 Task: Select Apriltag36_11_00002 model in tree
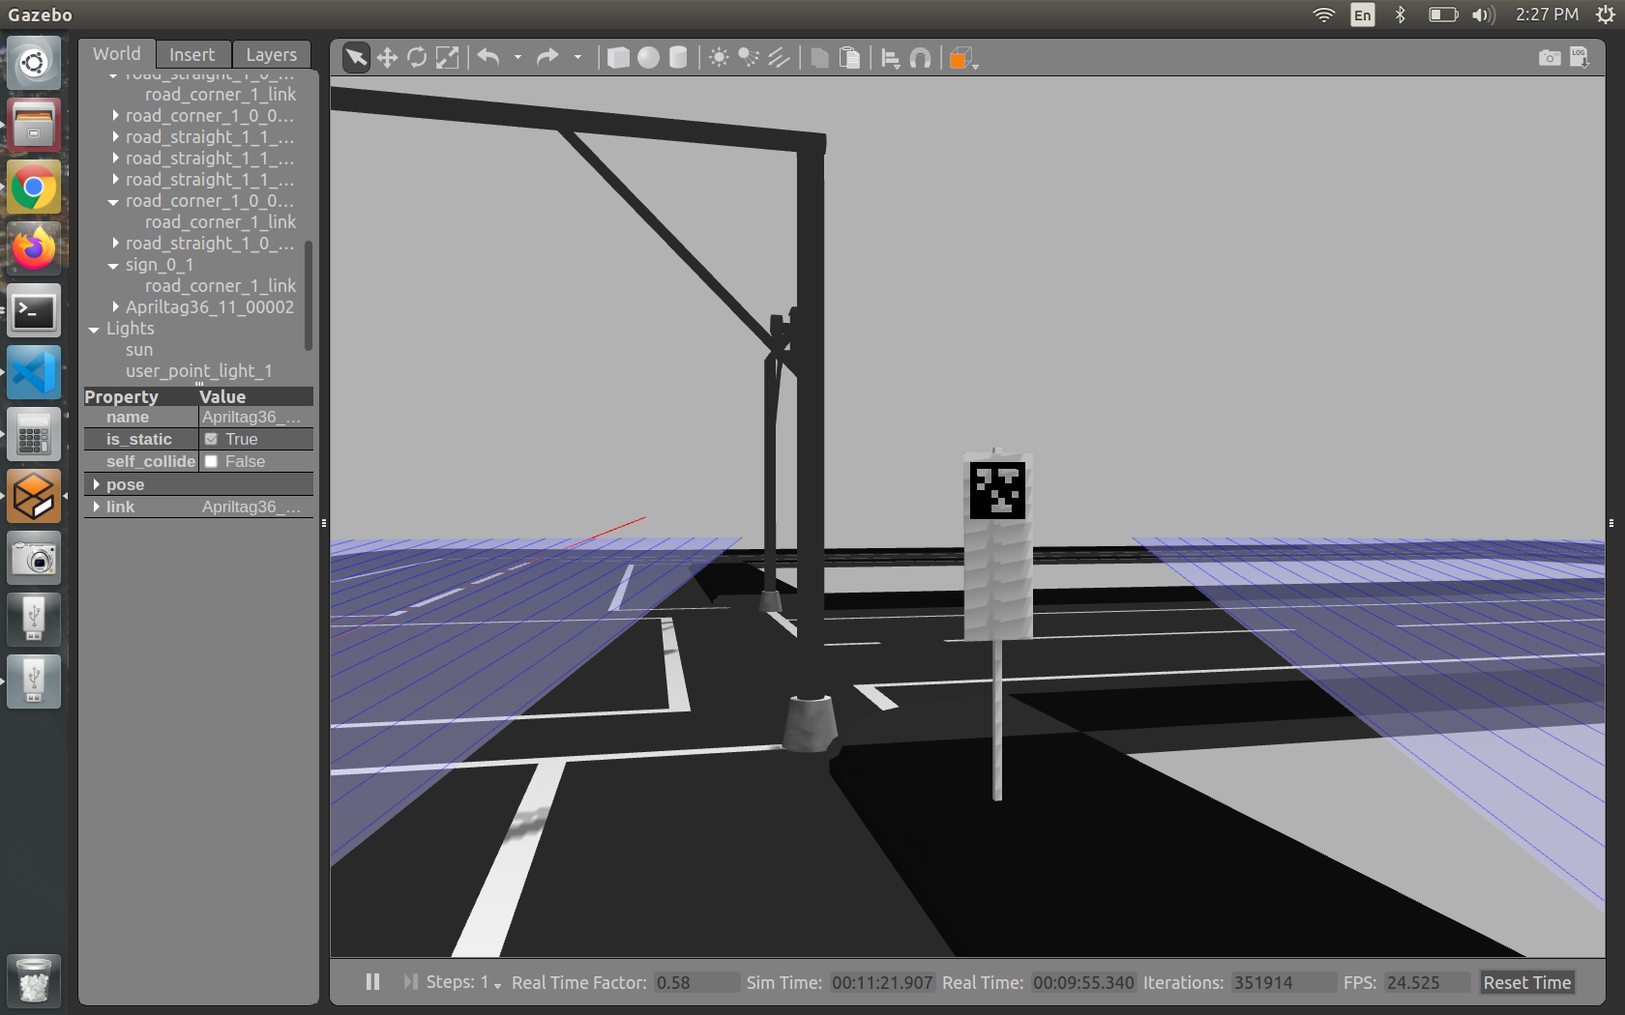point(210,307)
